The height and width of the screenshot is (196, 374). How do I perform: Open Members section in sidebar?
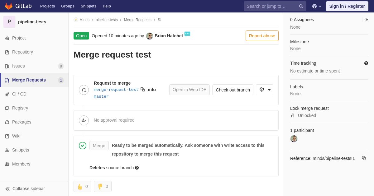click(x=34, y=164)
